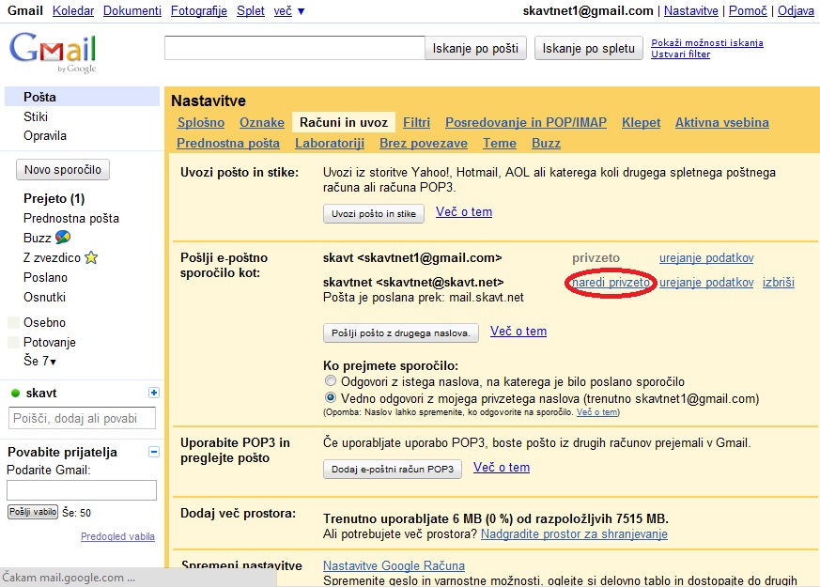Collapse the Povabite prijatelja panel with the minus icon
Image resolution: width=820 pixels, height=587 pixels.
(154, 452)
